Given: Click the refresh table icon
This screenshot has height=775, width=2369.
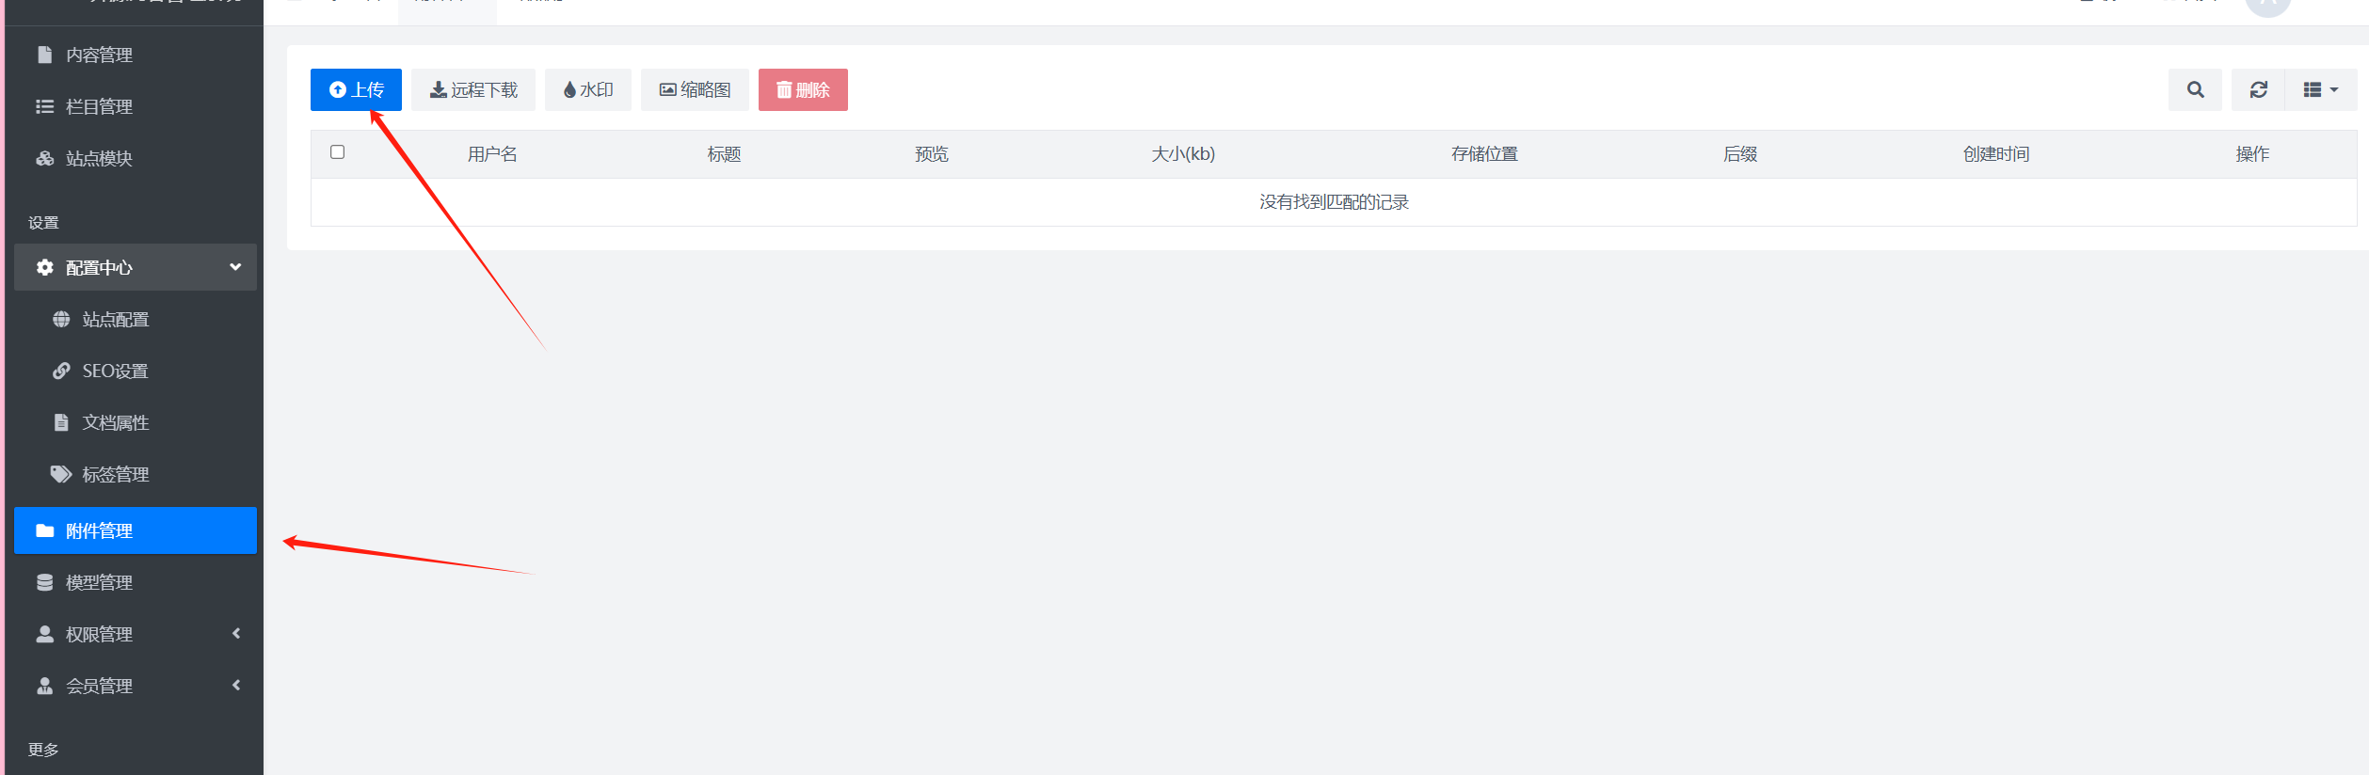Looking at the screenshot, I should click(x=2258, y=90).
